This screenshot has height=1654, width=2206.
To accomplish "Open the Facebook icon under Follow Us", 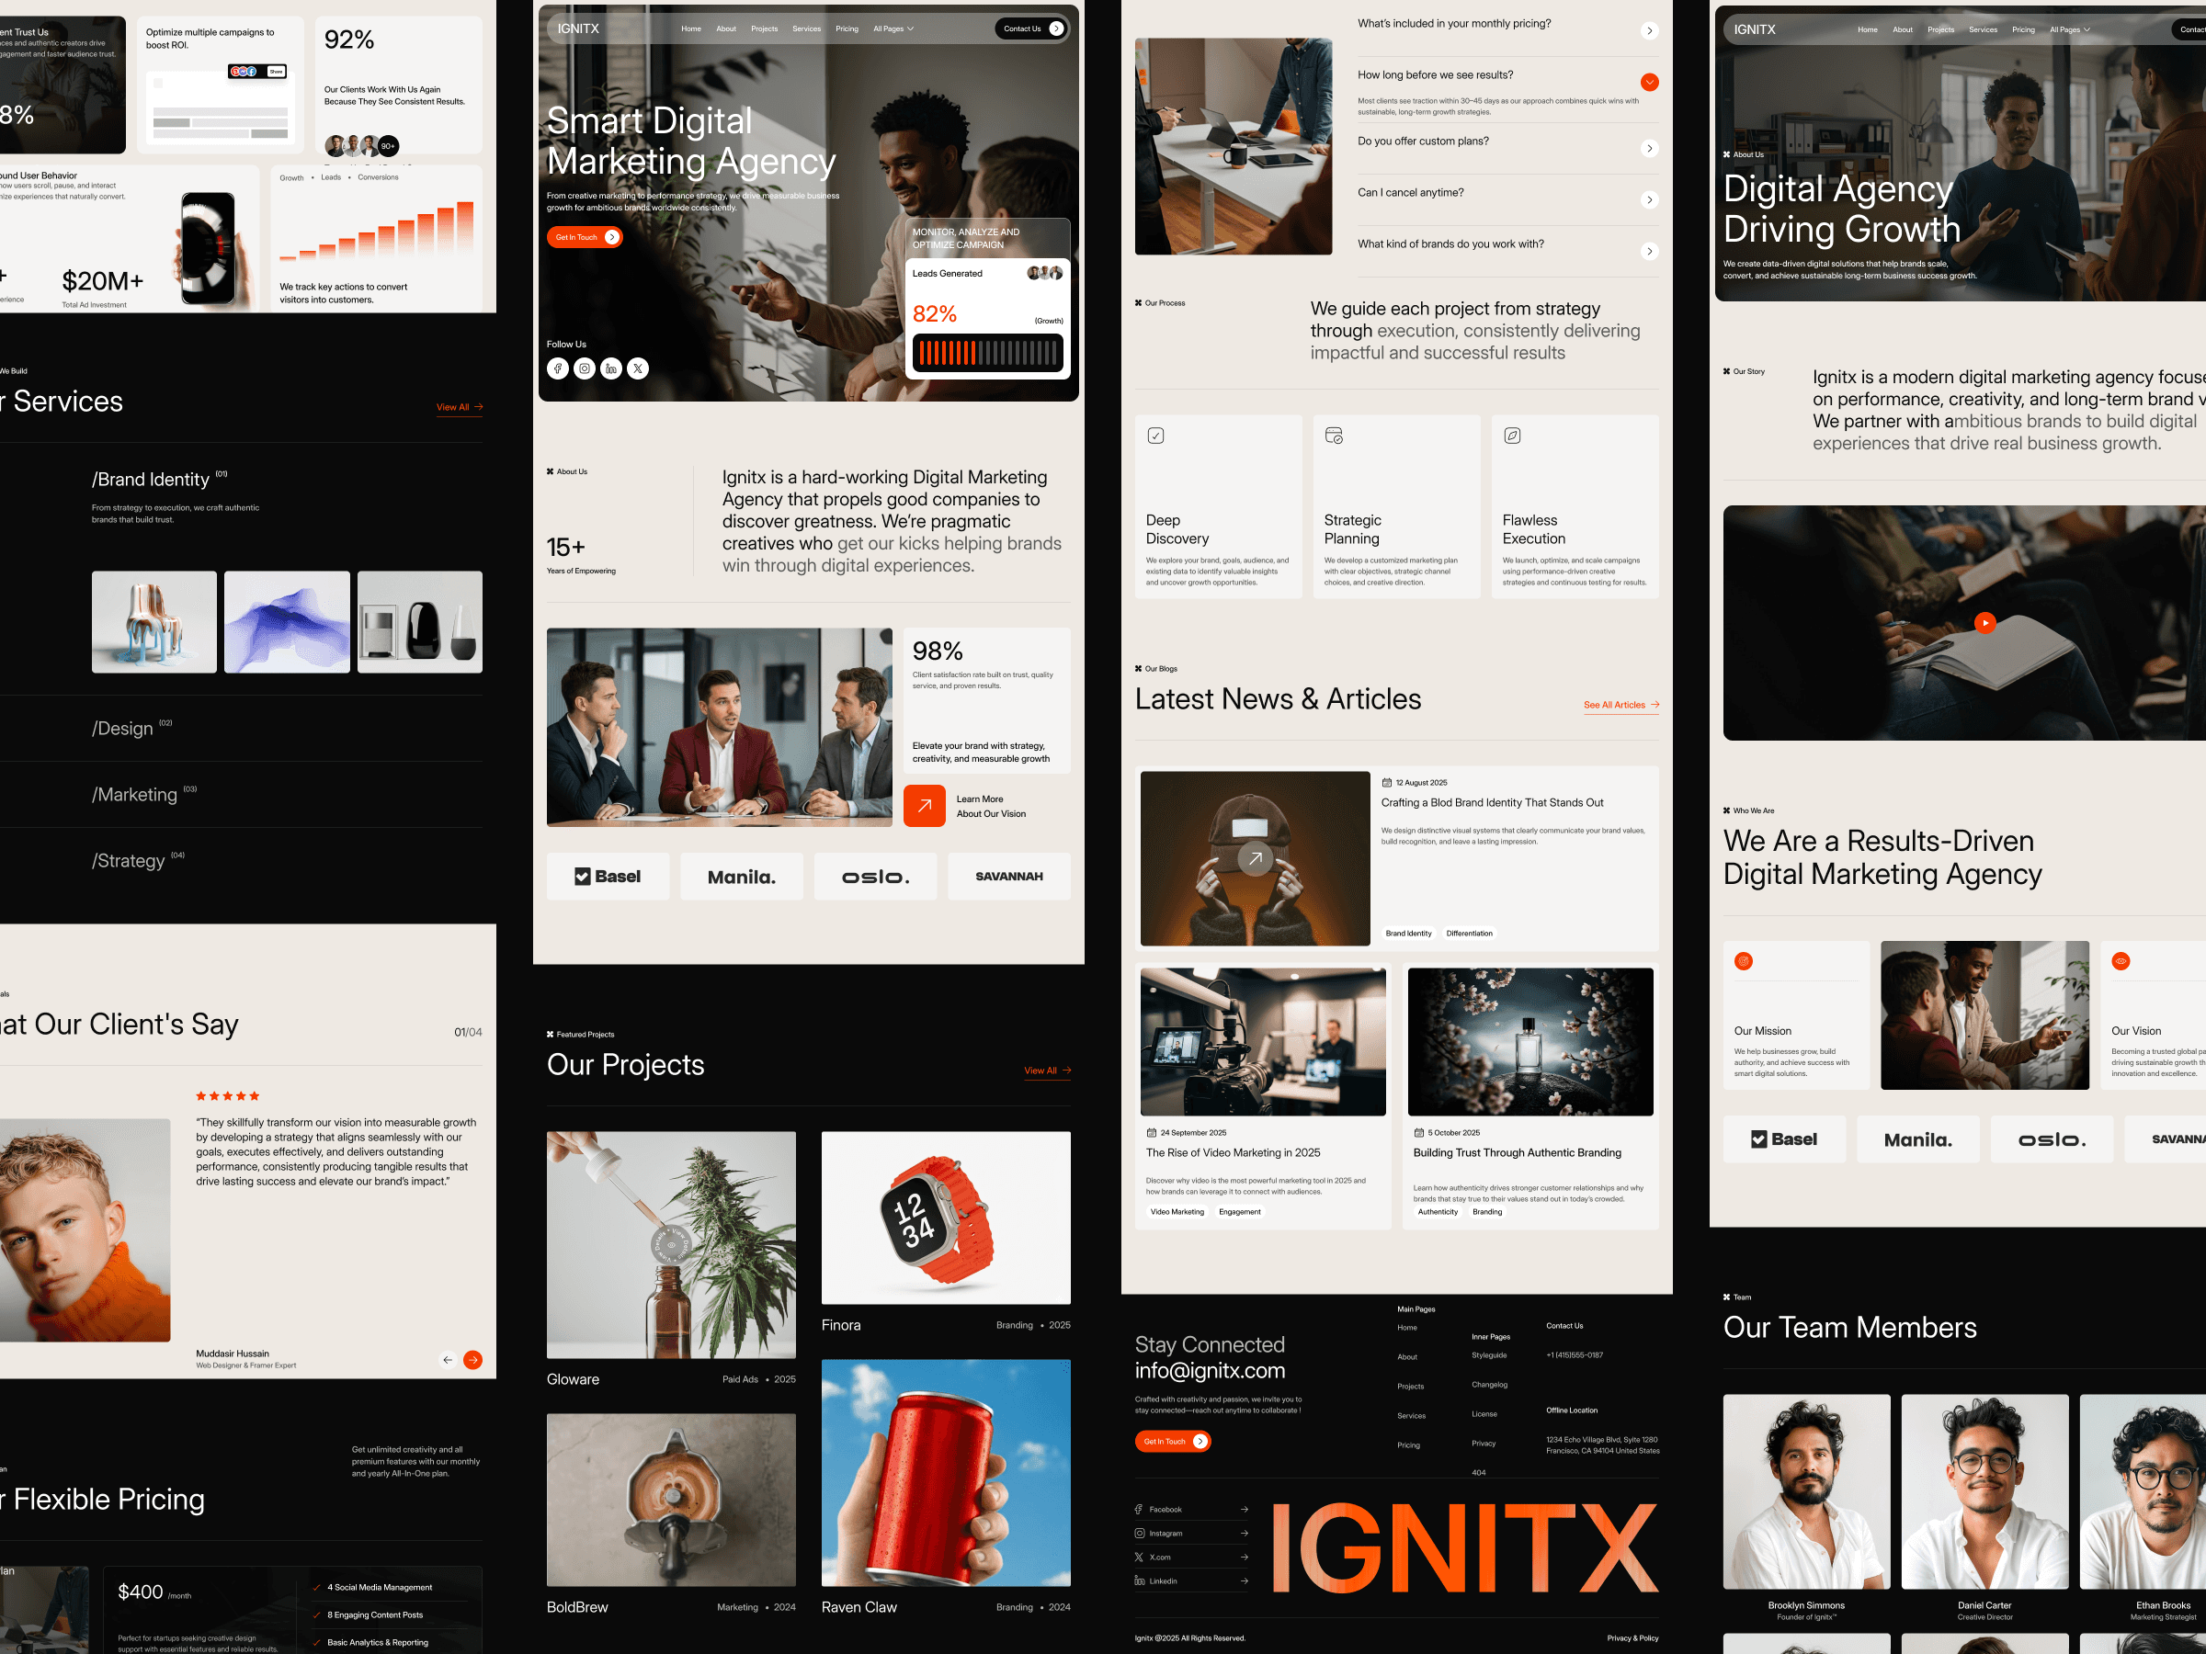I will 559,368.
